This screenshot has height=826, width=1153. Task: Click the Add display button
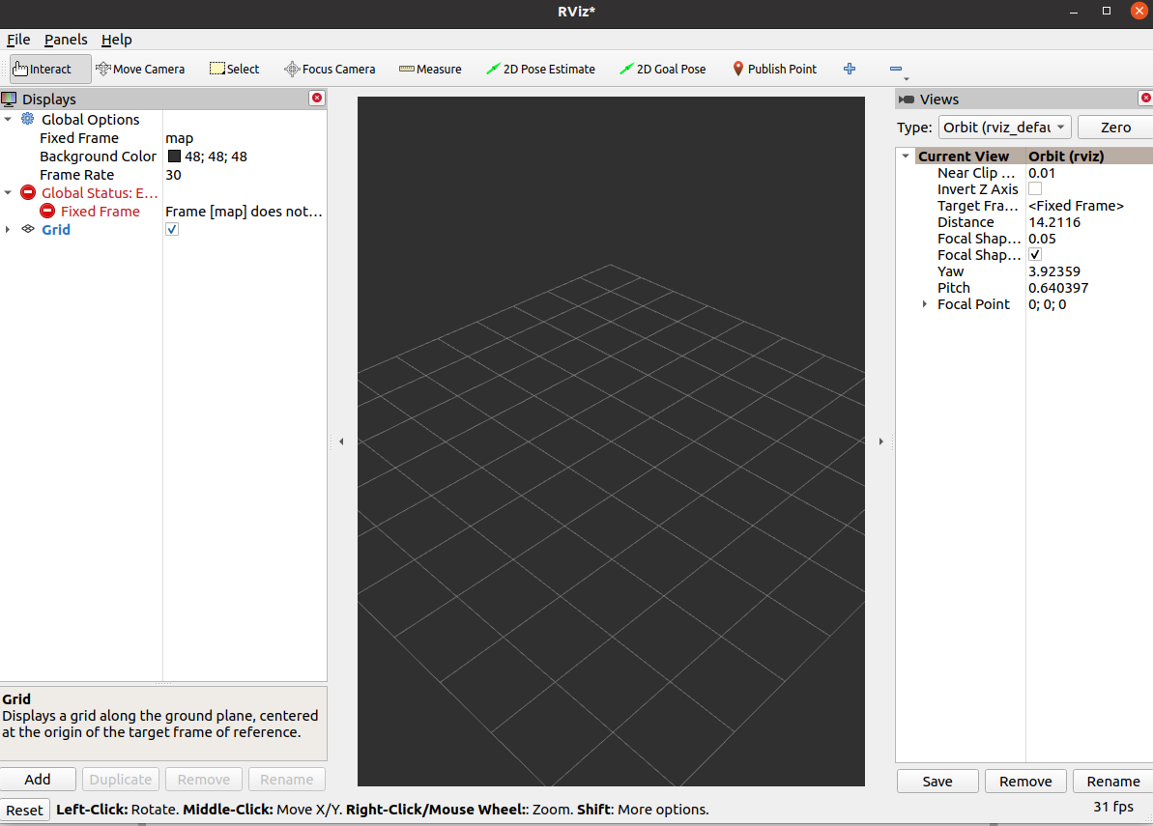(38, 780)
